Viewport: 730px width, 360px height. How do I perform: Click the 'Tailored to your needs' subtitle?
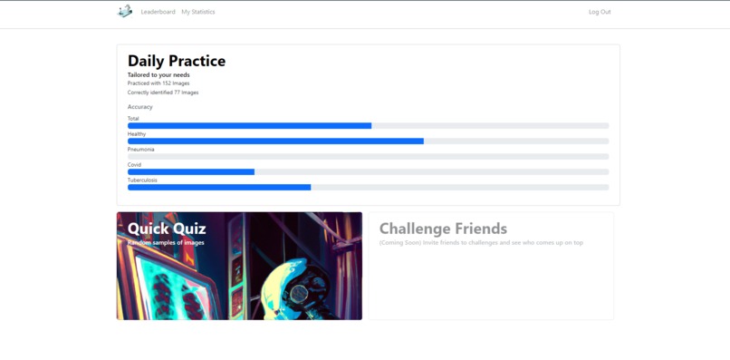[158, 74]
